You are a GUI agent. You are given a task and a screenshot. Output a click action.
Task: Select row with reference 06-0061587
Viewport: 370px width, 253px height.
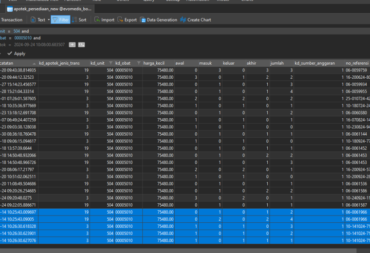click(185, 205)
